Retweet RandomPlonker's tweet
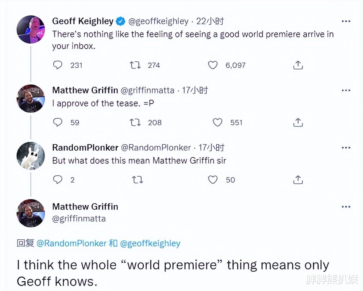Screen dimensions: 363x291 click(x=138, y=180)
